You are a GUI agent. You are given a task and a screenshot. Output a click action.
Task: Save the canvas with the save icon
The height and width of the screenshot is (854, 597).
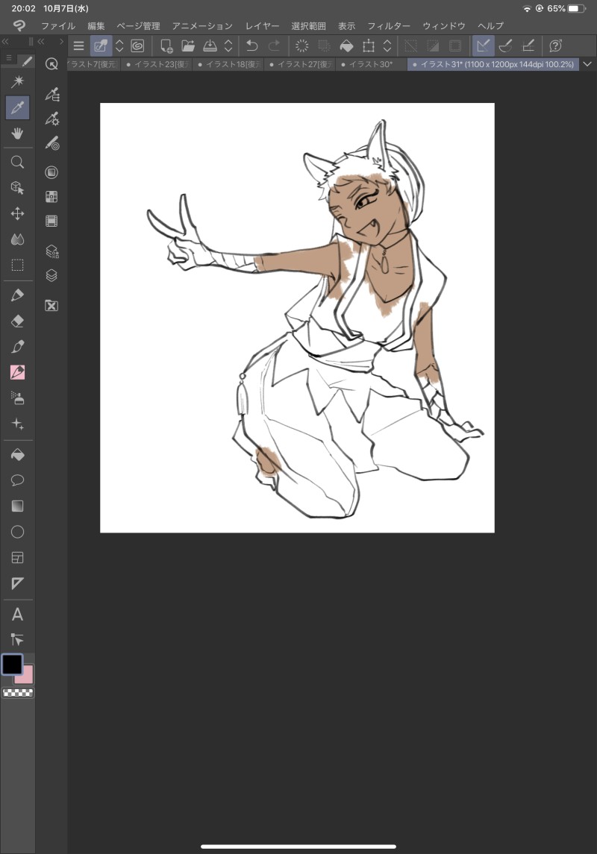tap(210, 45)
